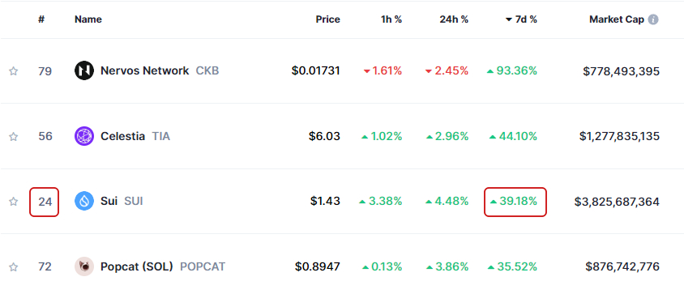The width and height of the screenshot is (684, 294).
Task: Star Nervos Network to add to watchlist
Action: 14,71
